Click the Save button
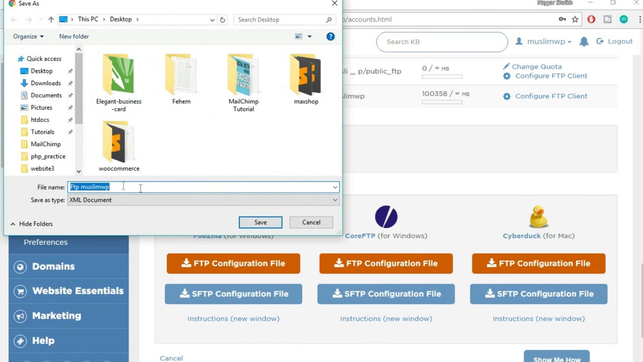643x362 pixels. coord(260,222)
